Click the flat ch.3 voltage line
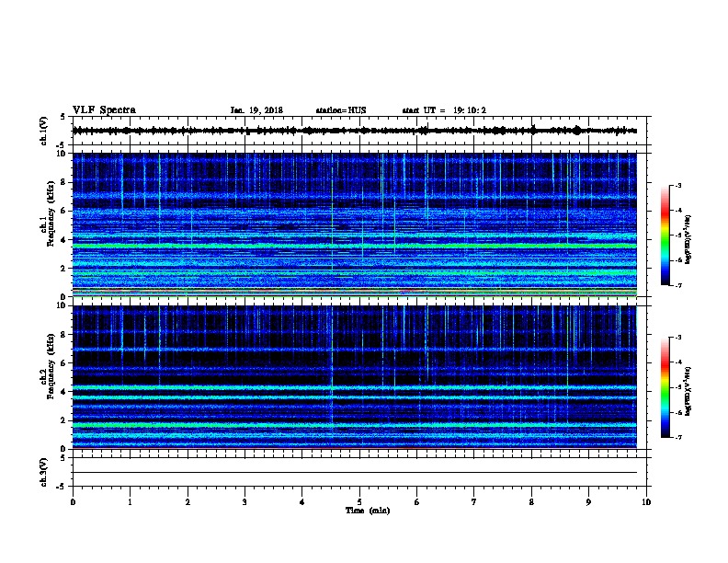The height and width of the screenshot is (563, 728). coord(354,473)
